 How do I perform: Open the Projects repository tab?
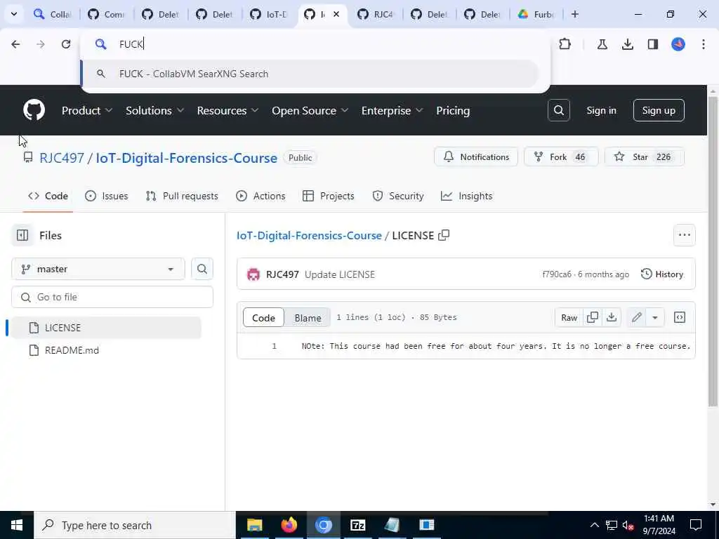click(x=329, y=196)
